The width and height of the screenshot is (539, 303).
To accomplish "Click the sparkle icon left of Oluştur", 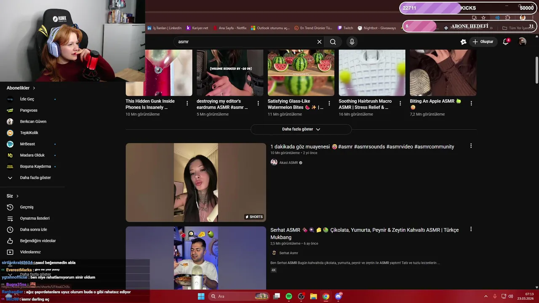I will (463, 42).
